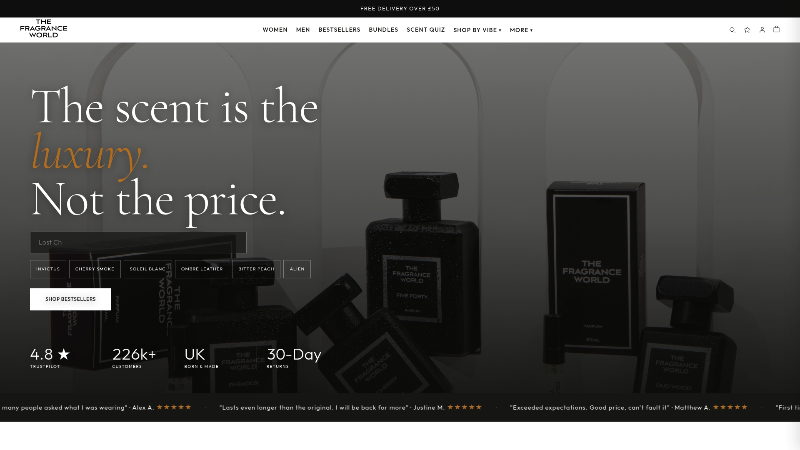The width and height of the screenshot is (800, 450).
Task: Select the Invictus scent chip
Action: tap(48, 269)
